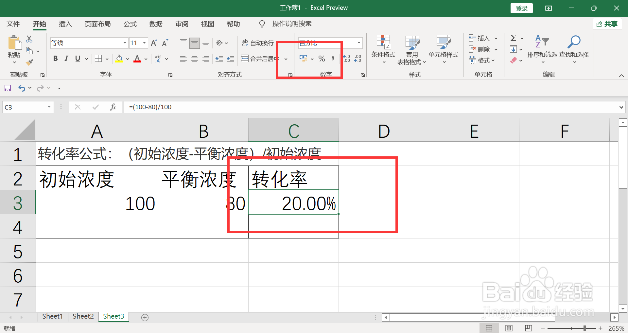628x333 pixels.
Task: Apply the yellow fill color
Action: pyautogui.click(x=119, y=59)
